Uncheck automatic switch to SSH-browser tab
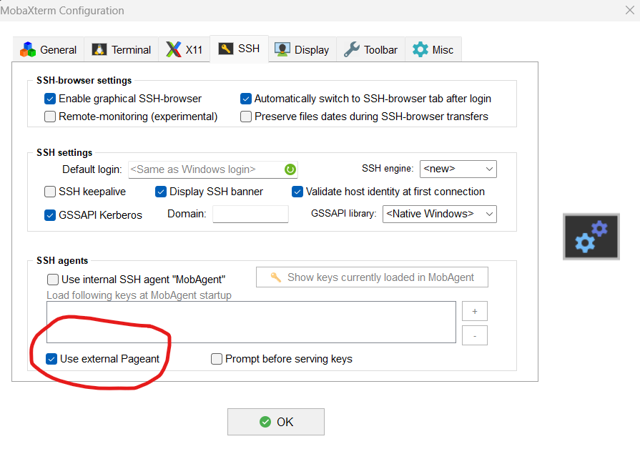This screenshot has width=640, height=449. click(246, 99)
